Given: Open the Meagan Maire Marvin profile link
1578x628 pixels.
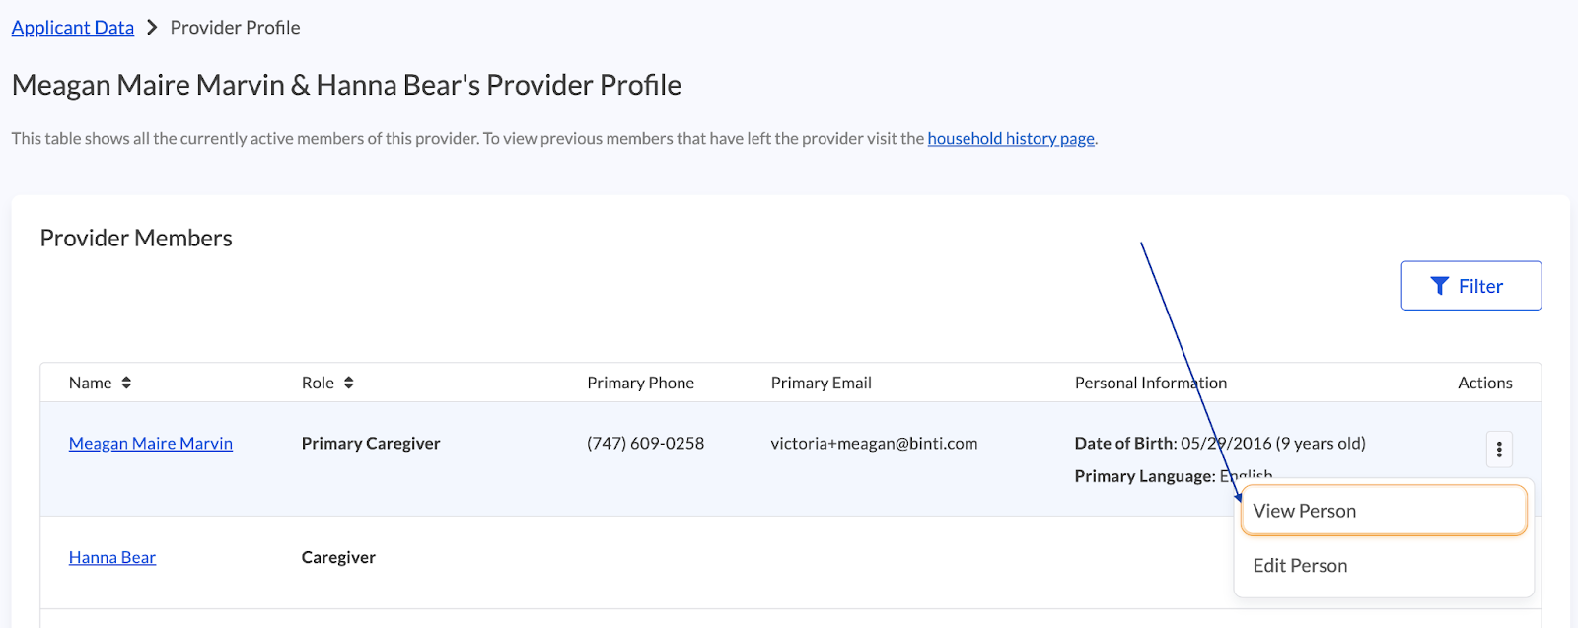Looking at the screenshot, I should click(x=151, y=444).
